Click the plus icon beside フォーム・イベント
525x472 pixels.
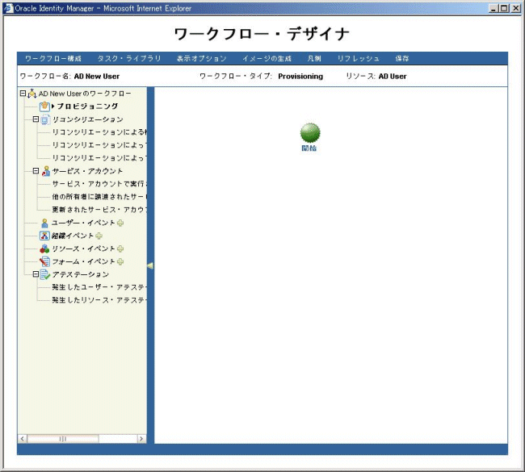[x=120, y=261]
